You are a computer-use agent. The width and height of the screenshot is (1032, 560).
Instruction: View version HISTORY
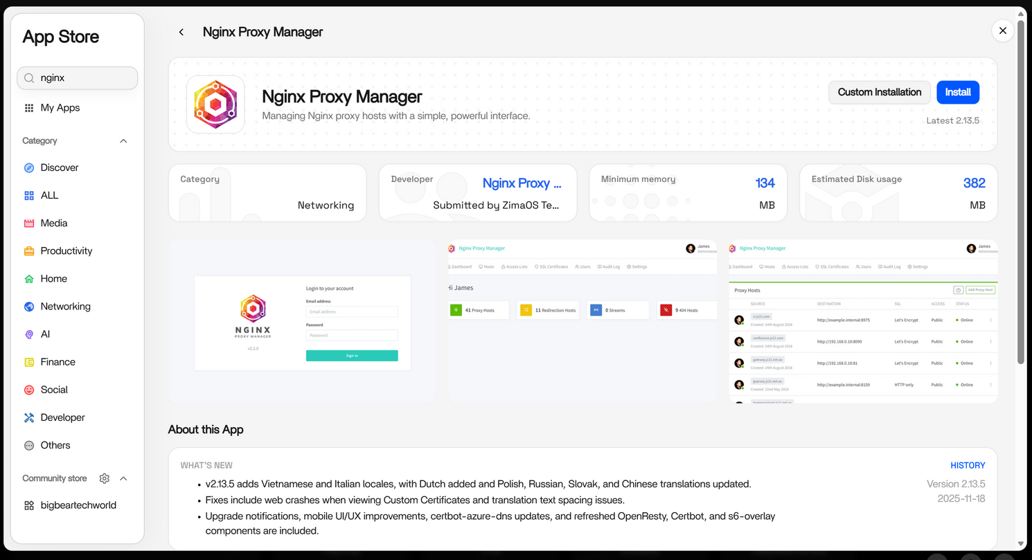click(x=968, y=465)
